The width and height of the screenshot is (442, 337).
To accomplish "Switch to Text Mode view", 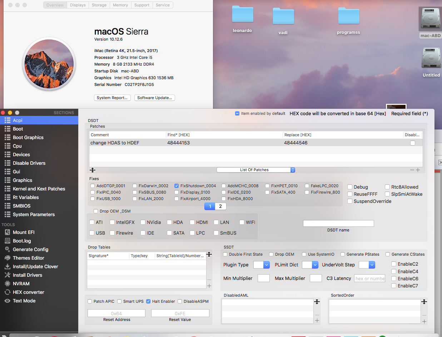I will pyautogui.click(x=24, y=301).
